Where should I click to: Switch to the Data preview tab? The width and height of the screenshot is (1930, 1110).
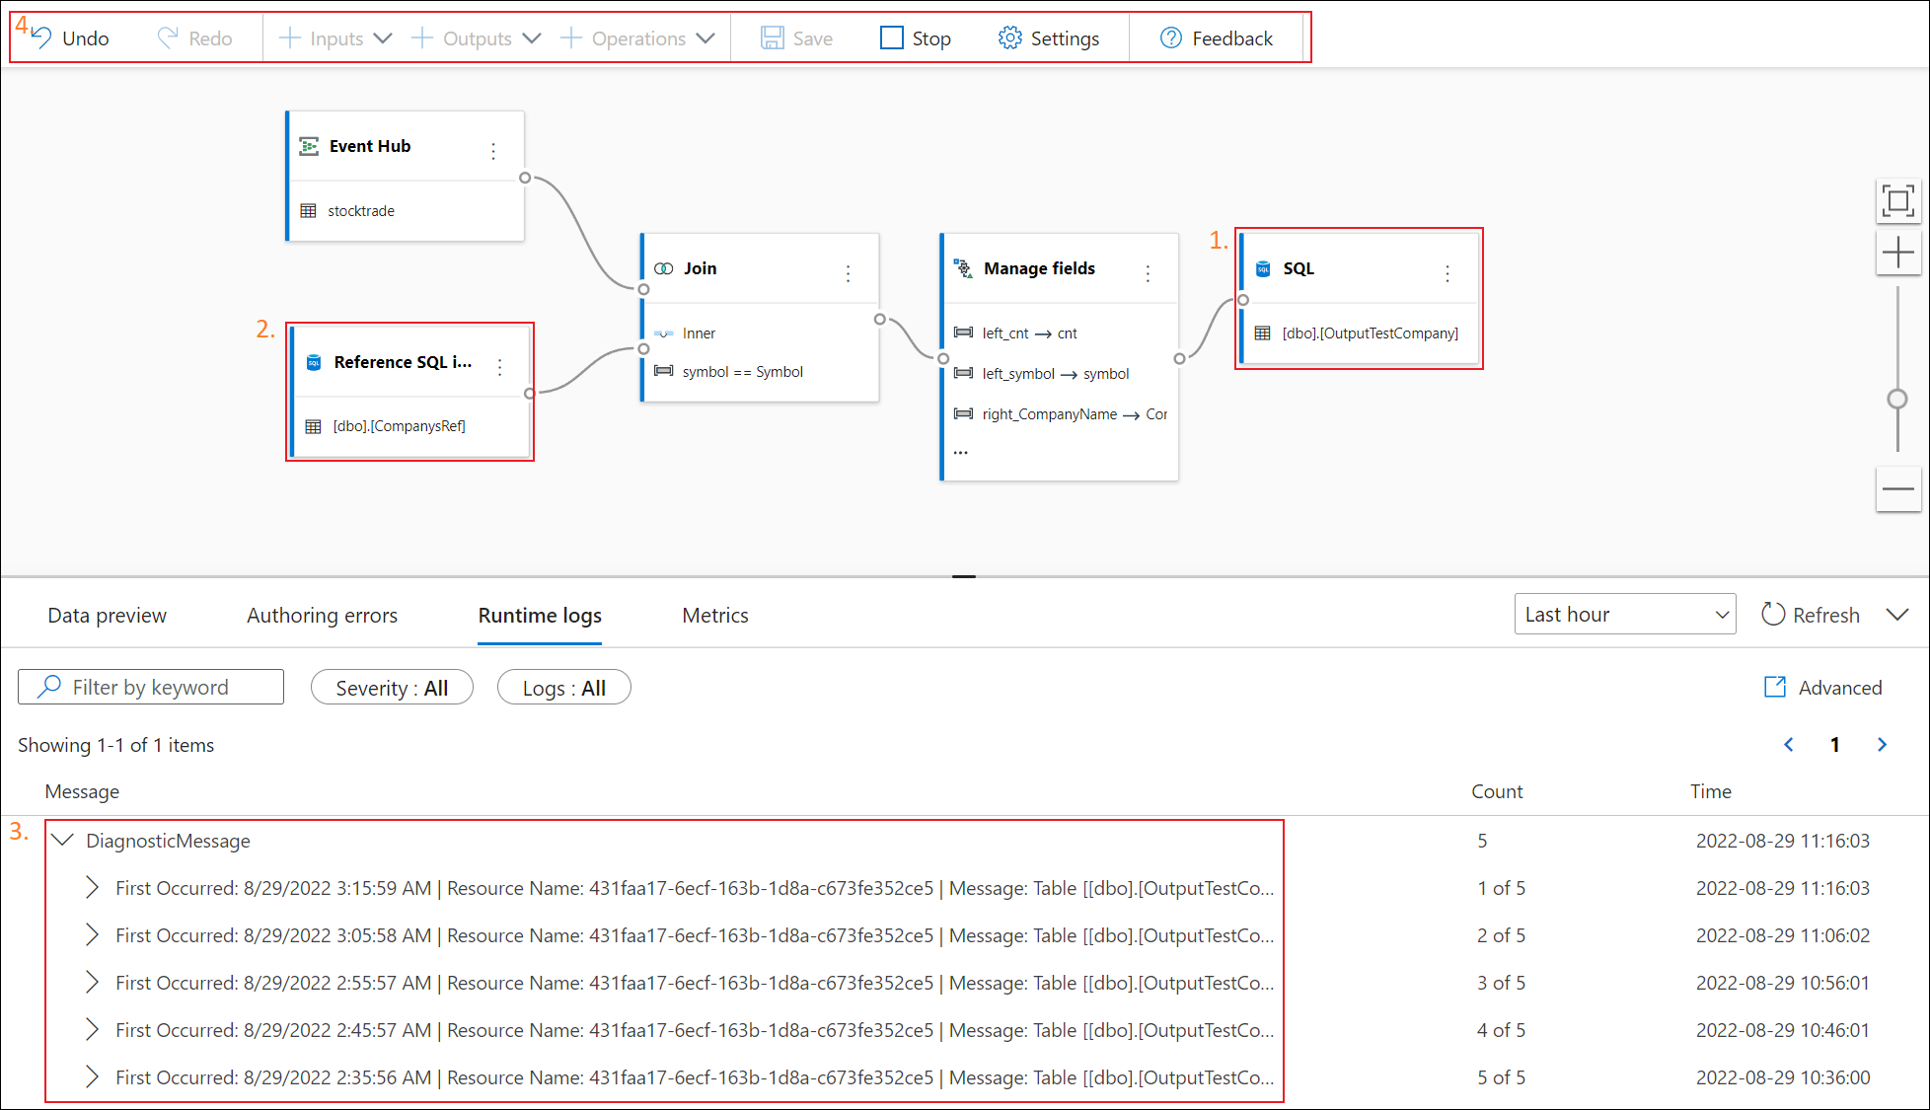tap(108, 616)
